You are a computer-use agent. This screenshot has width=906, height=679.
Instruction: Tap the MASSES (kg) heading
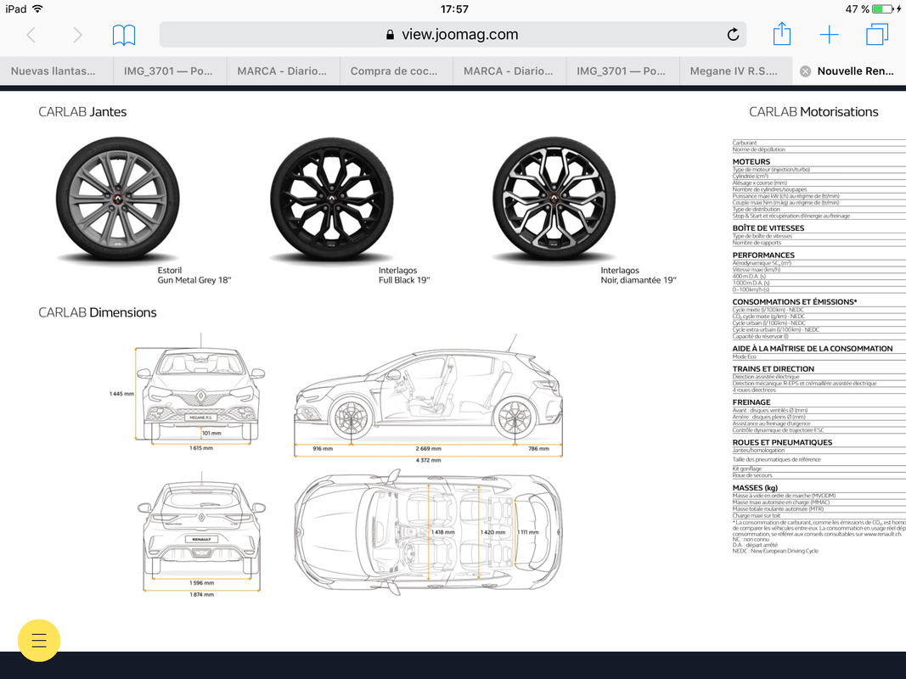point(755,488)
